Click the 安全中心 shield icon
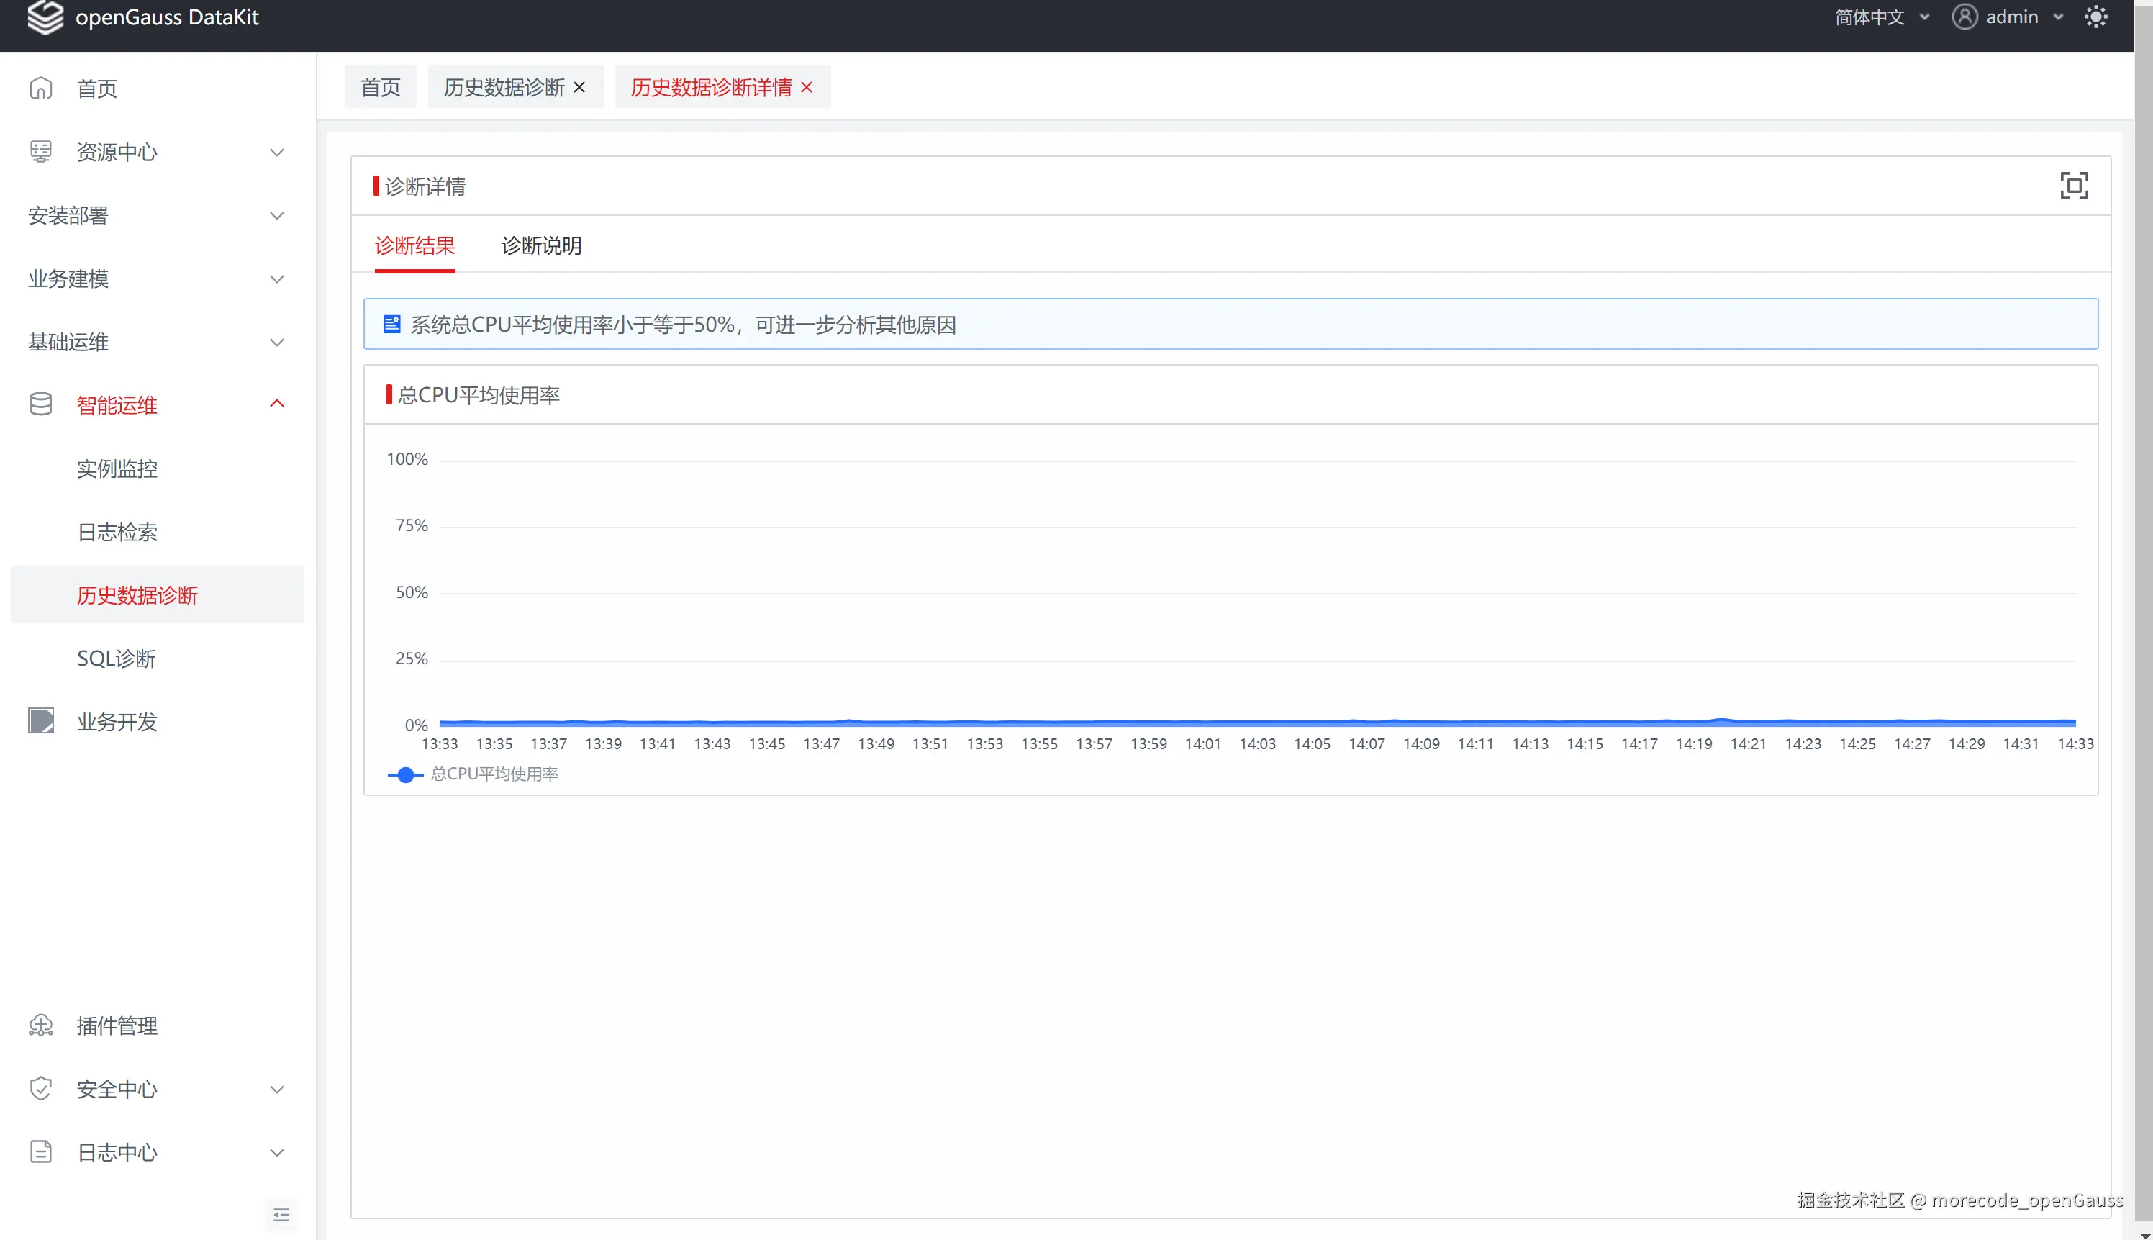Screen dimensions: 2153x1240 (x=40, y=1088)
